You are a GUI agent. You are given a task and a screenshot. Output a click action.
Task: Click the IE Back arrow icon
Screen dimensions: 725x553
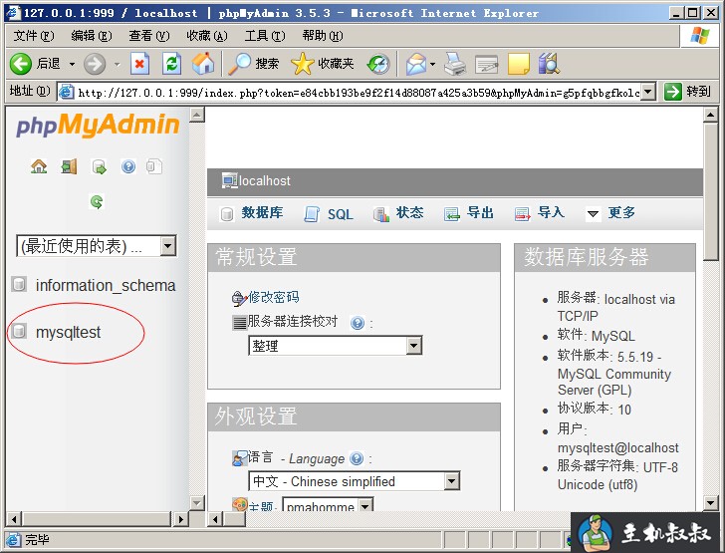tap(20, 64)
